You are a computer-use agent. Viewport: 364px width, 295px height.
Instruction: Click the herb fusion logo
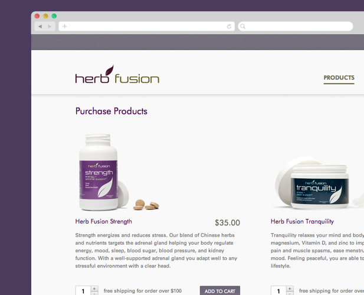(x=117, y=74)
